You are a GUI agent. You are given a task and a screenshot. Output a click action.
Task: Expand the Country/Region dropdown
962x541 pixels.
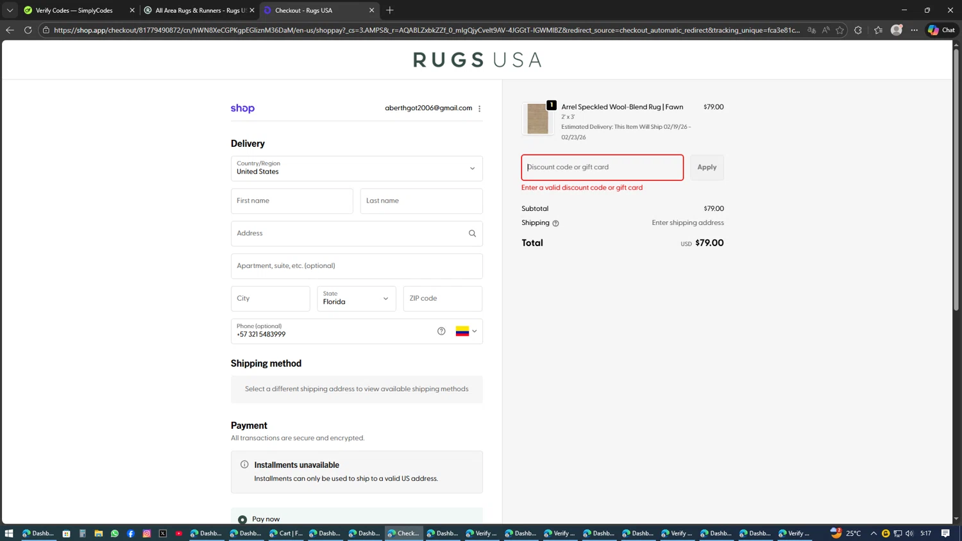(x=357, y=169)
